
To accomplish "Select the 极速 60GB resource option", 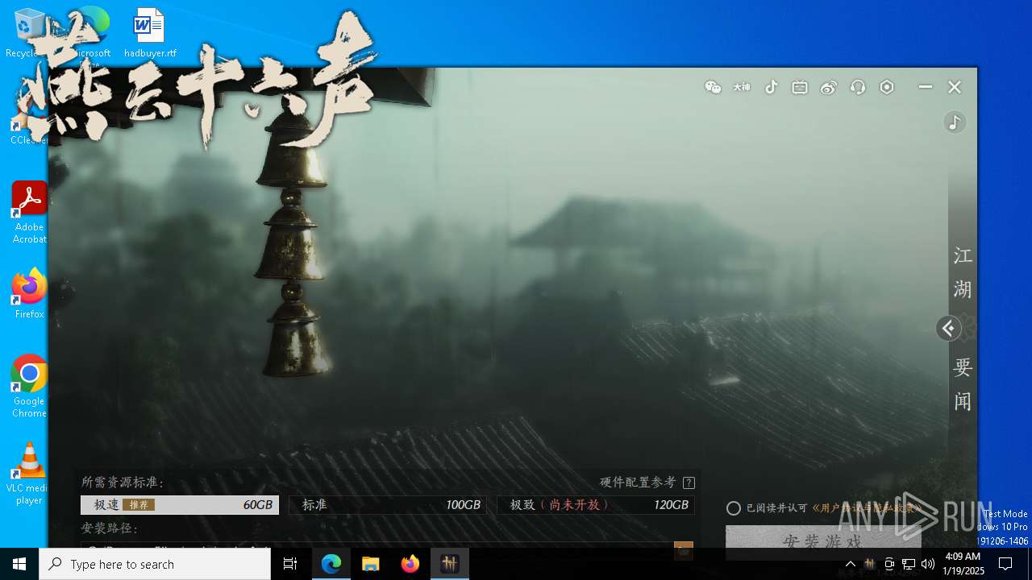I will tap(180, 505).
